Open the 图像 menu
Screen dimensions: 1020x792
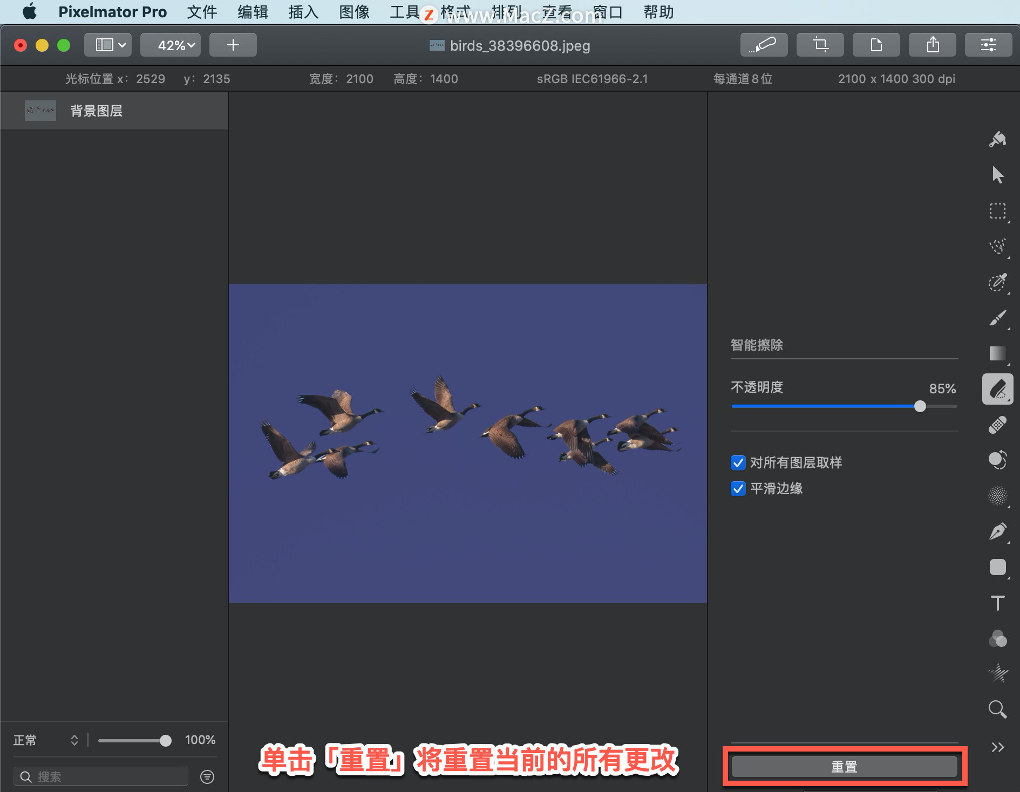pos(354,11)
